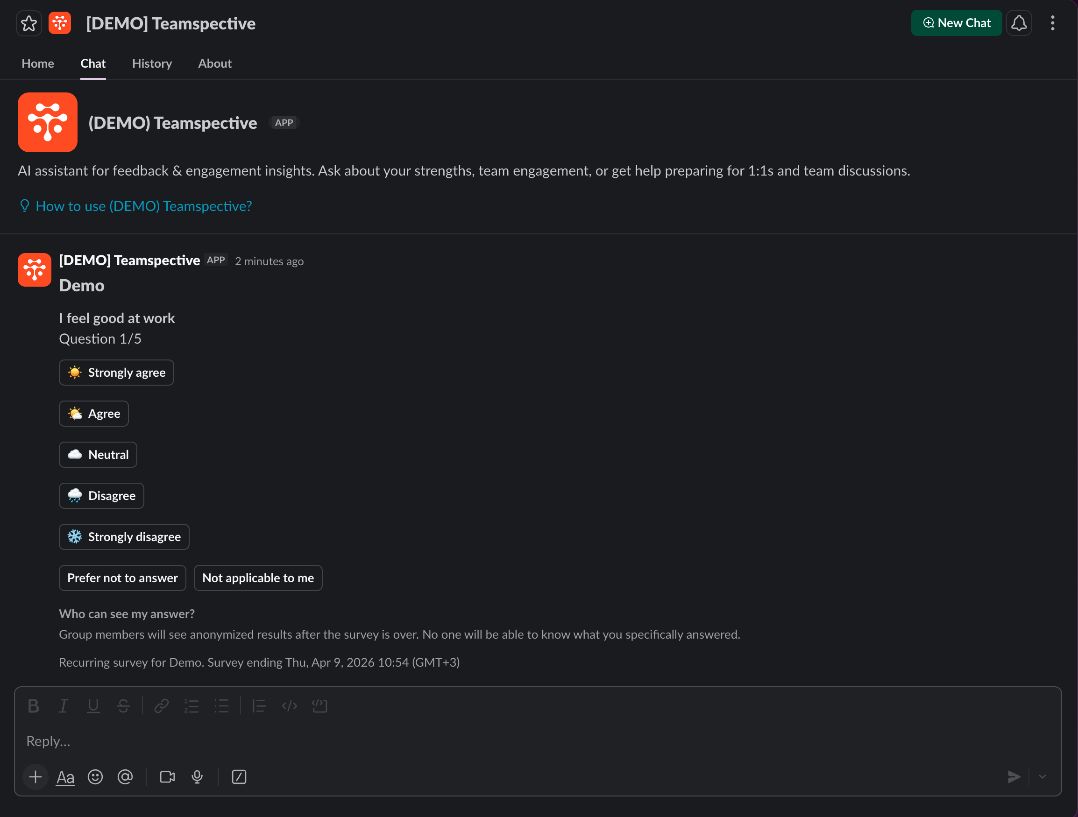Click the plus attach button

(35, 776)
